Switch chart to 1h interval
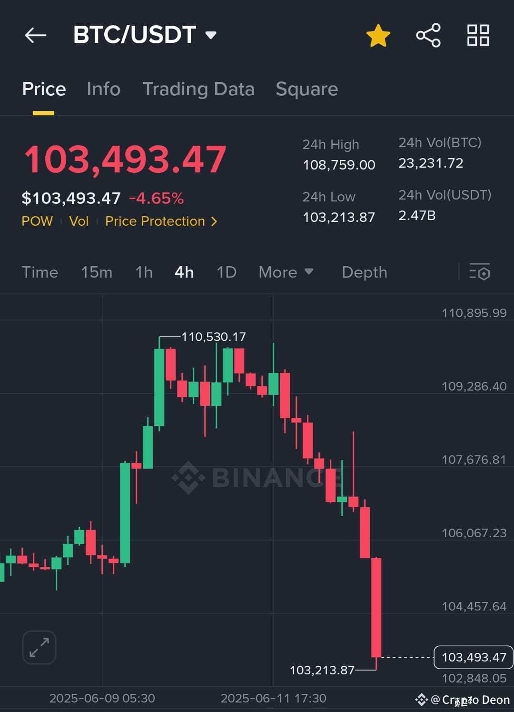The height and width of the screenshot is (712, 514). tap(143, 272)
